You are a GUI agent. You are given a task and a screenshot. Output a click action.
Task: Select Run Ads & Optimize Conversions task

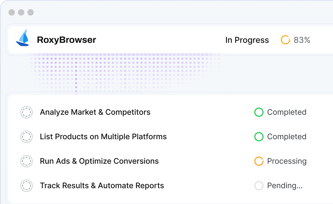(99, 161)
